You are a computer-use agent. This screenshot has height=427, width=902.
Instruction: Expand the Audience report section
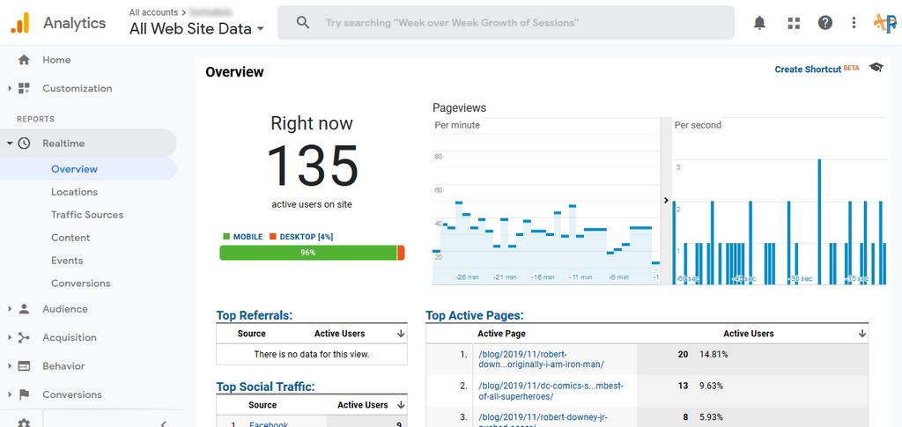65,309
